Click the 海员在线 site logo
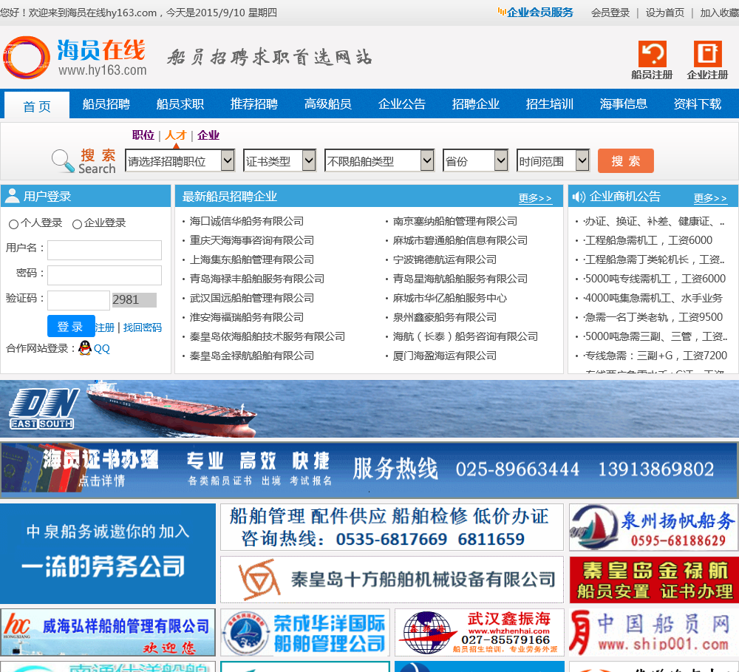 [x=75, y=57]
